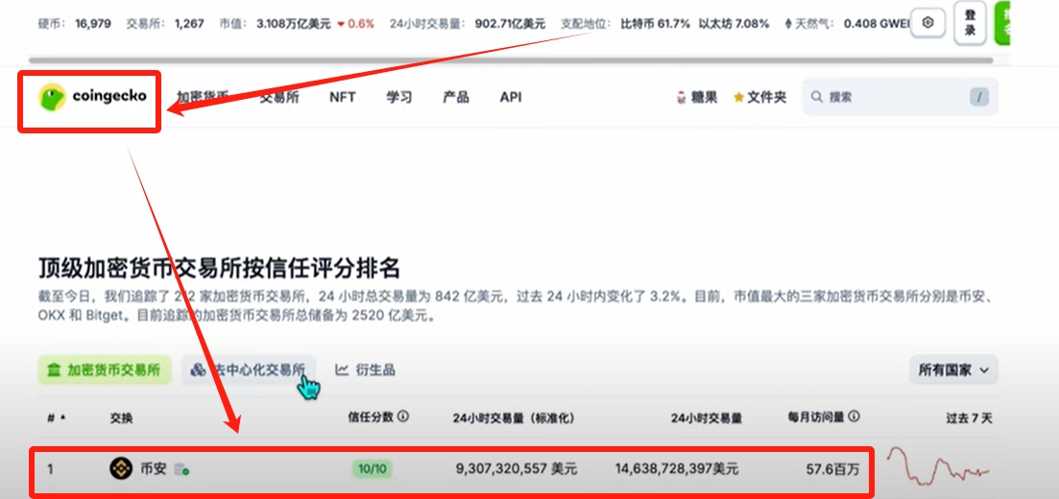This screenshot has width=1059, height=499.
Task: Open the 文件夹 portfolio star link
Action: click(x=759, y=97)
